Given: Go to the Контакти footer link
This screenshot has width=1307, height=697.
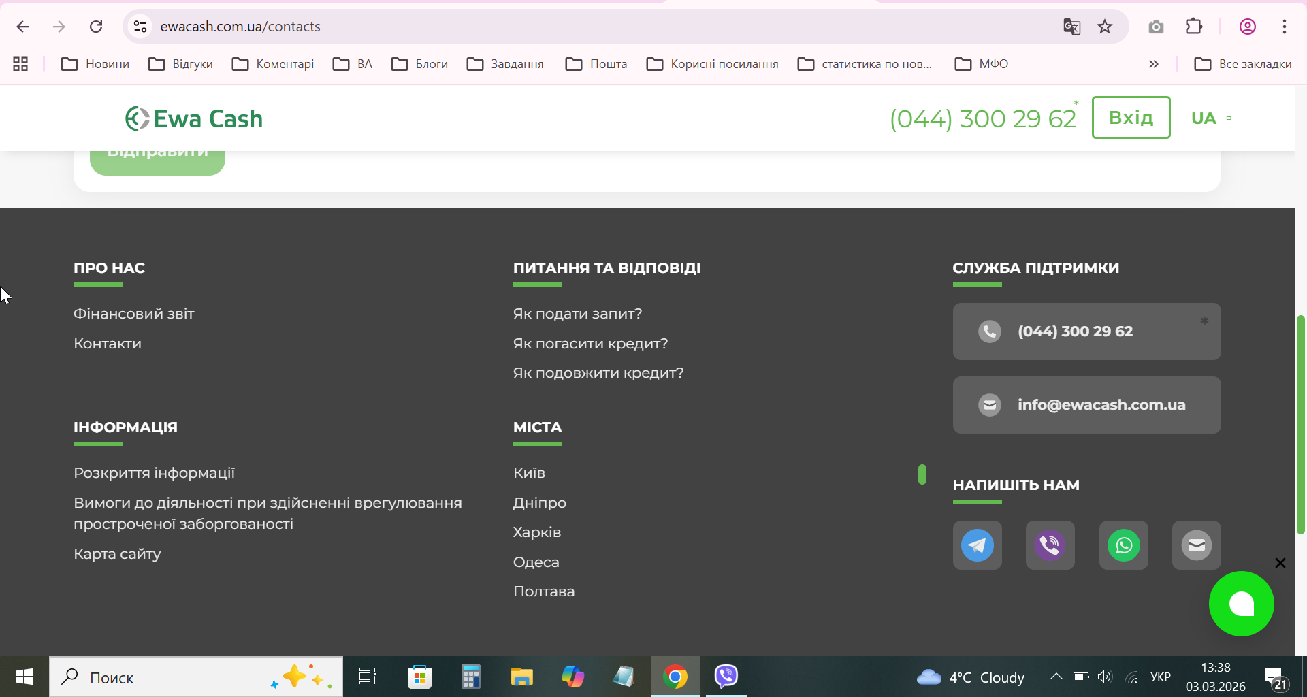Looking at the screenshot, I should point(108,344).
